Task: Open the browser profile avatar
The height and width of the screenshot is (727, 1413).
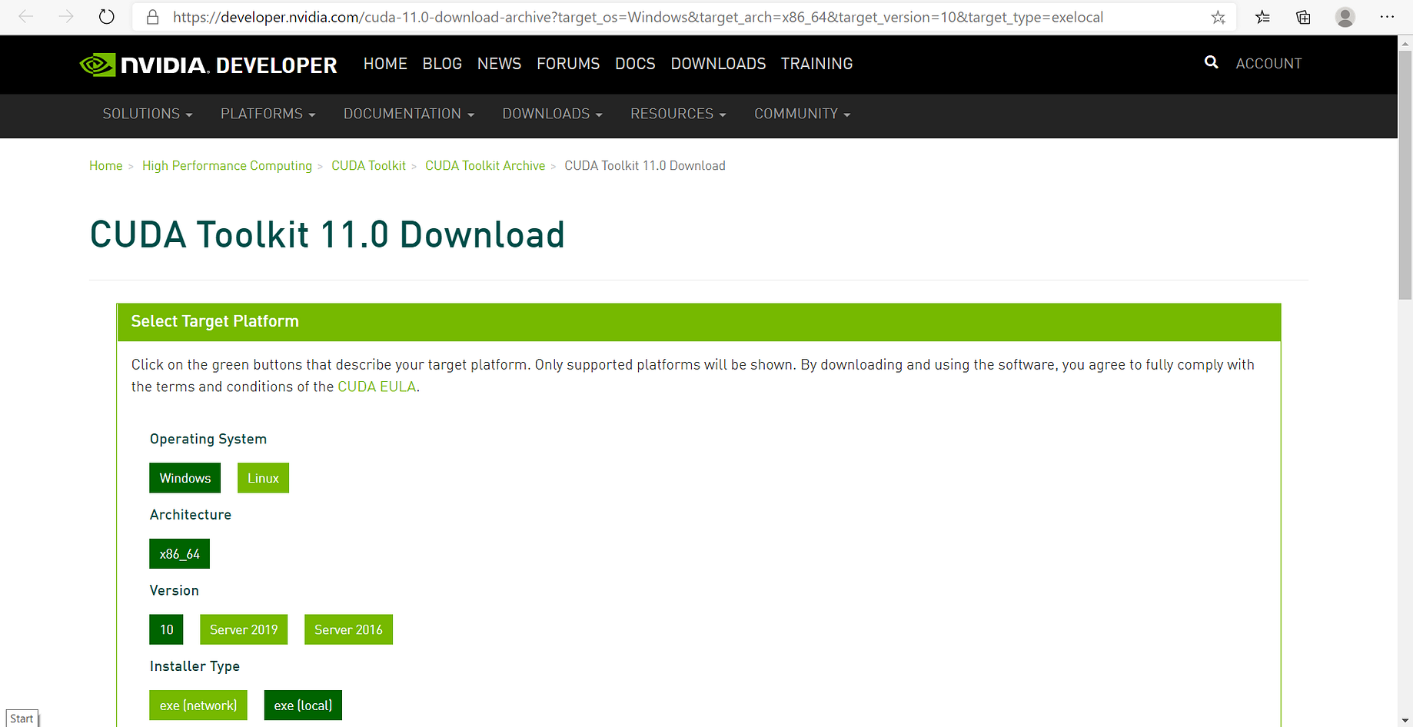Action: click(1345, 17)
